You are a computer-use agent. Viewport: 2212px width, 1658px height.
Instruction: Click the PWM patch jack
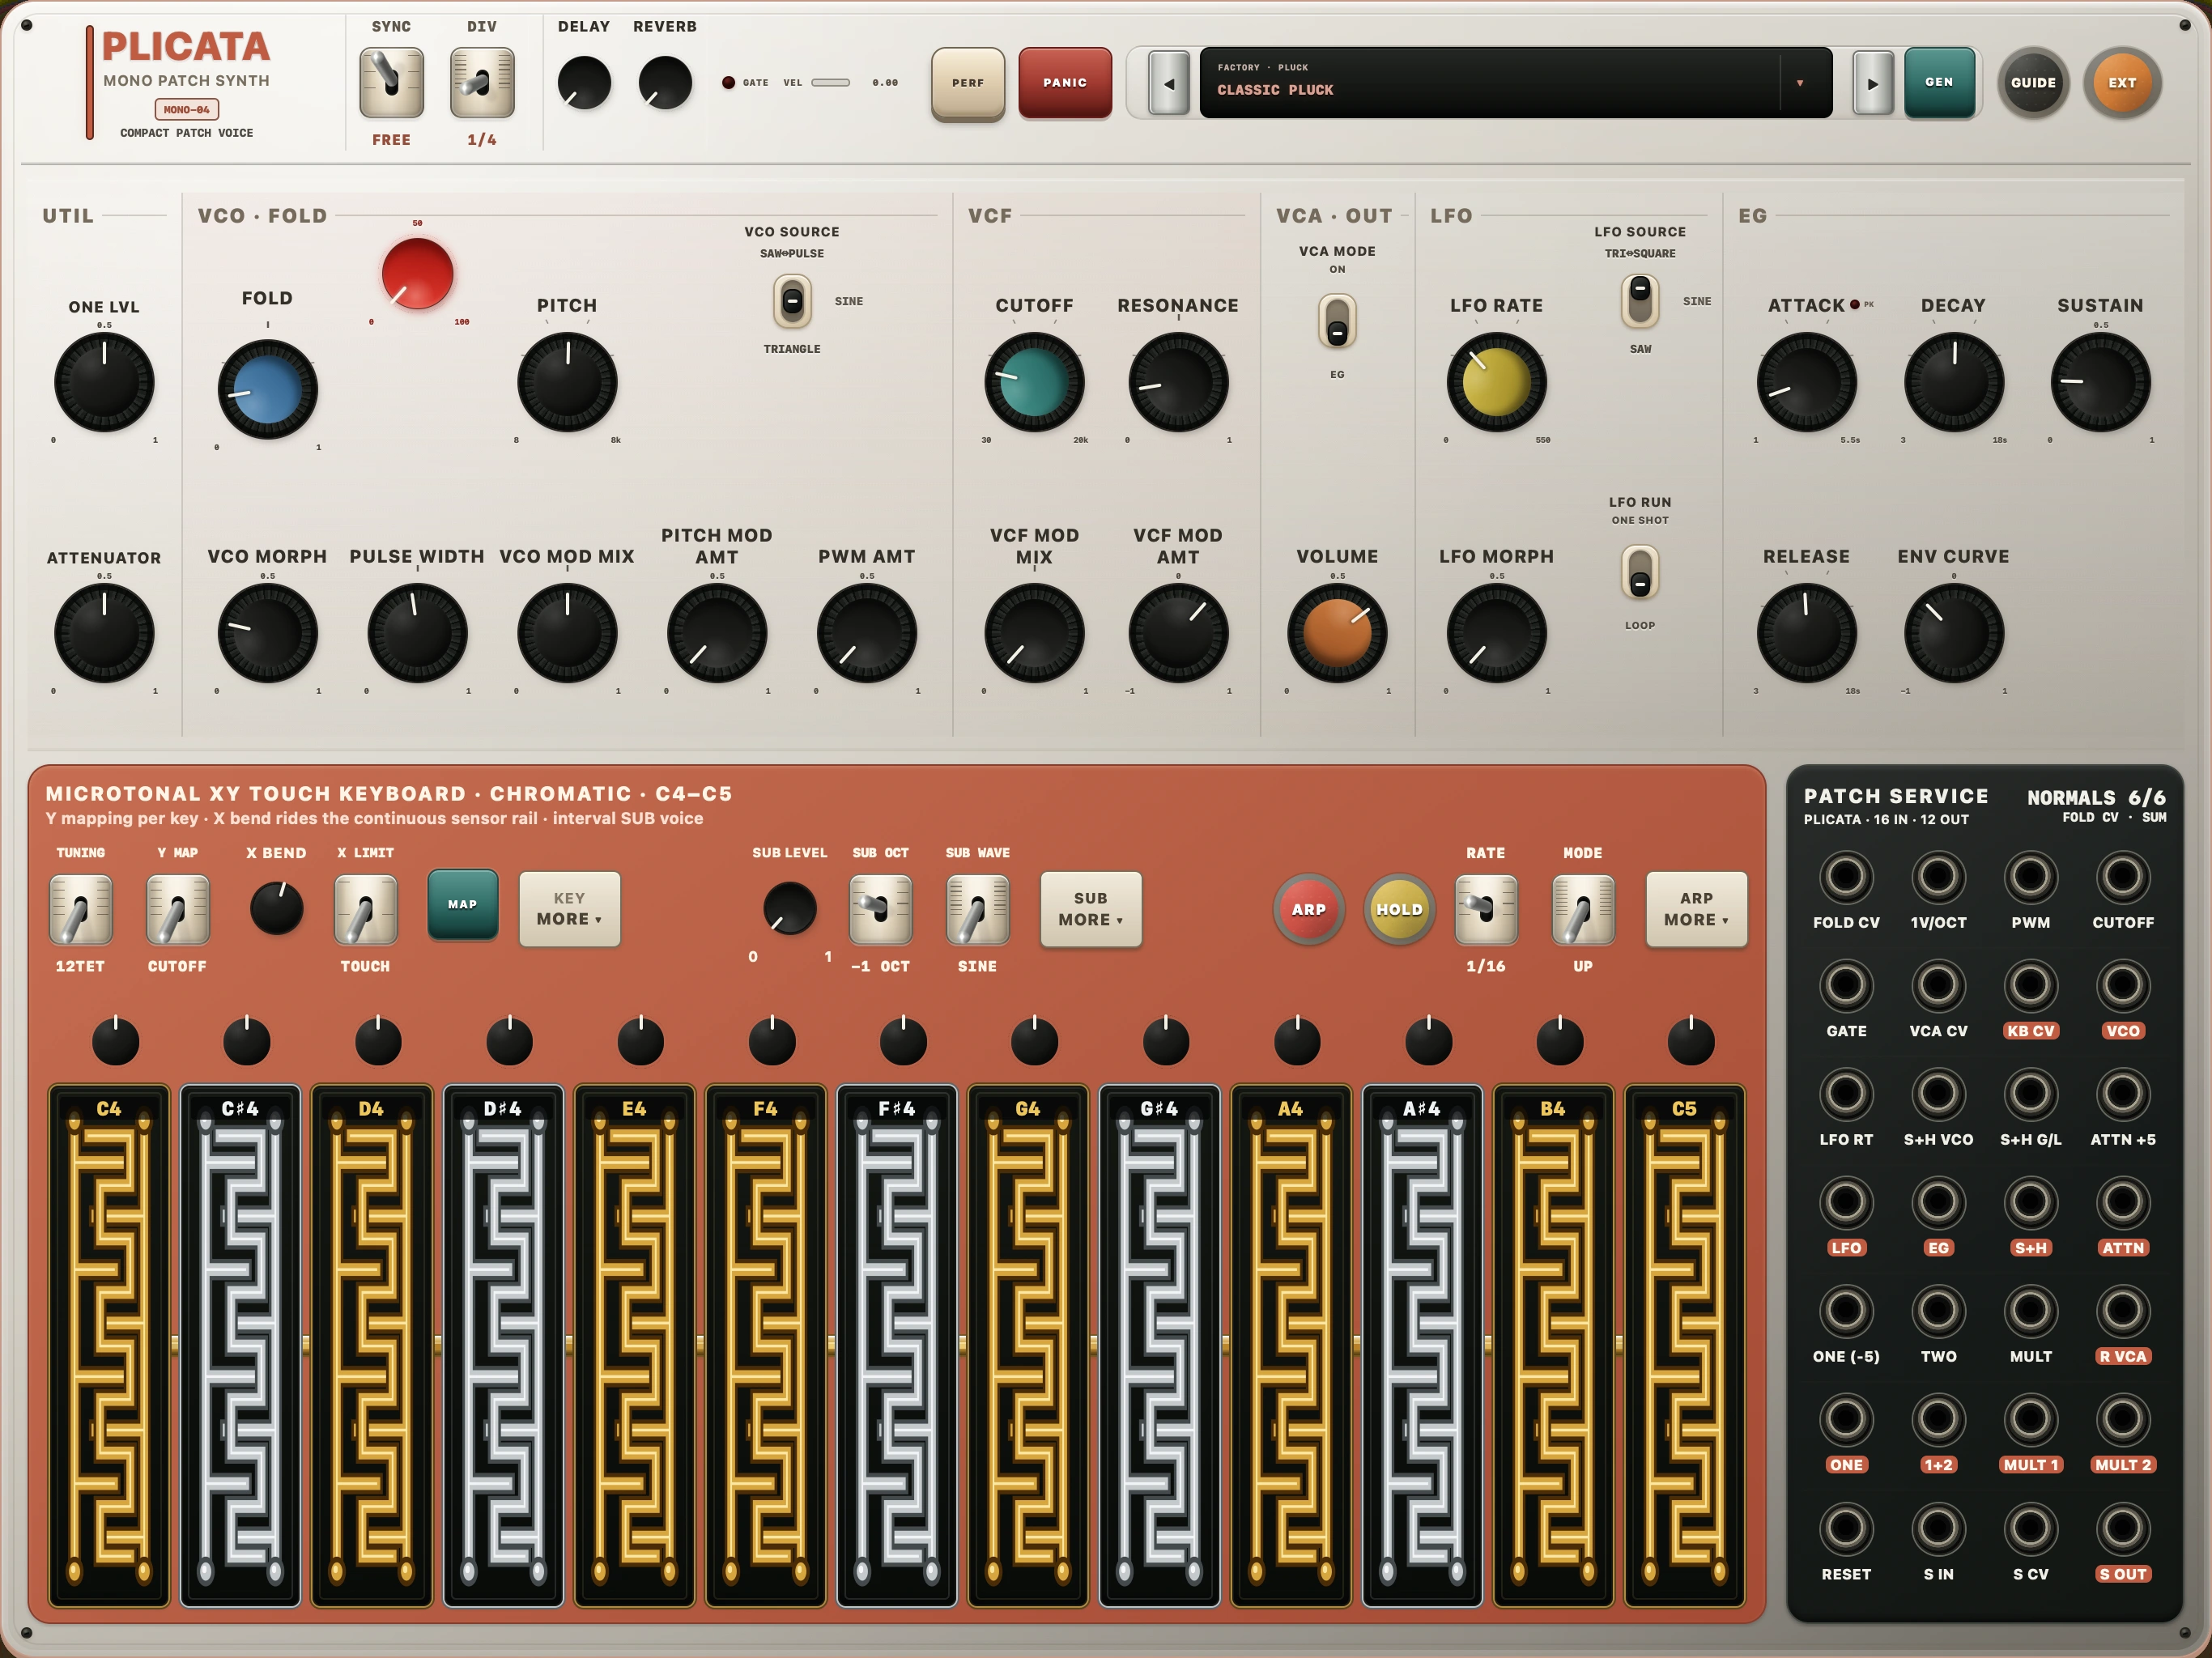coord(2030,877)
